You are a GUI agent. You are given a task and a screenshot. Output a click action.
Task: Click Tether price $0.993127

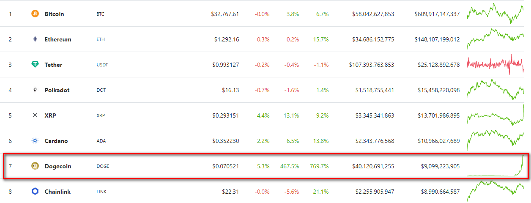[x=225, y=65]
